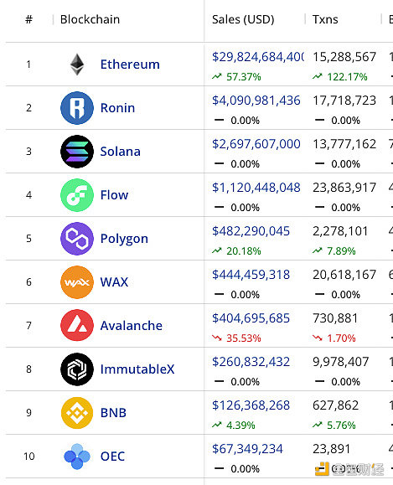Click OEC sales amount $67,349,234
The image size is (393, 485).
(x=247, y=449)
